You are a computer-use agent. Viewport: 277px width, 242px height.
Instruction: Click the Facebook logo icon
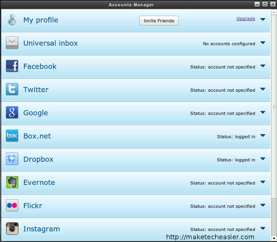click(12, 66)
